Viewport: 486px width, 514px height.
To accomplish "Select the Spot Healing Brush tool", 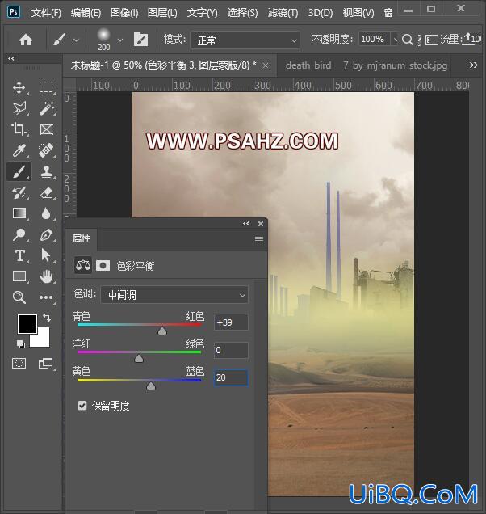I will click(x=46, y=150).
